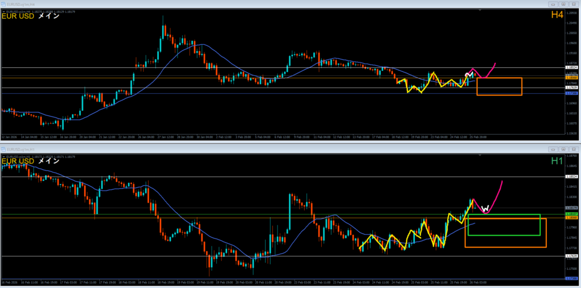
Task: Click the 1.18645 value on the H1 price scale
Action: [x=571, y=166]
